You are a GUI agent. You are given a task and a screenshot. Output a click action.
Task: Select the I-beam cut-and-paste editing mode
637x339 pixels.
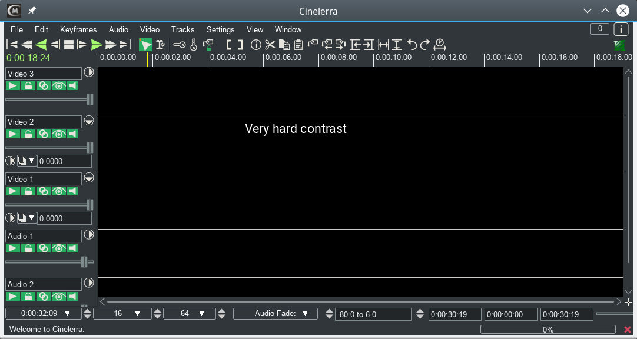[160, 45]
